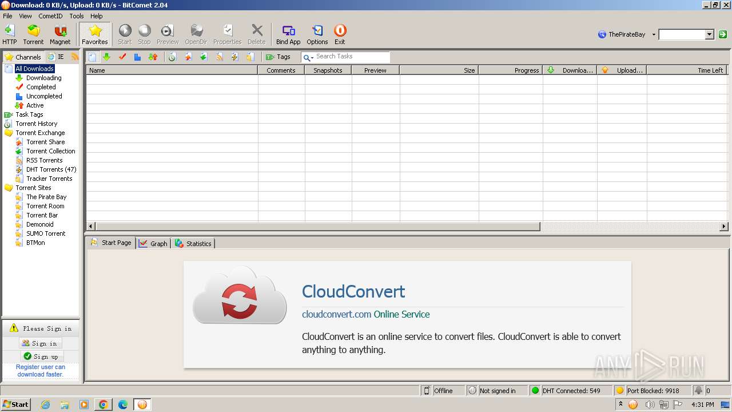Image resolution: width=732 pixels, height=412 pixels.
Task: Open the RSS feed sidebar tab
Action: pyautogui.click(x=75, y=57)
